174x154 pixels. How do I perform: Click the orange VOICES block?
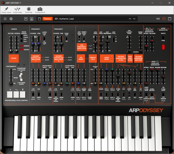pos(14,58)
